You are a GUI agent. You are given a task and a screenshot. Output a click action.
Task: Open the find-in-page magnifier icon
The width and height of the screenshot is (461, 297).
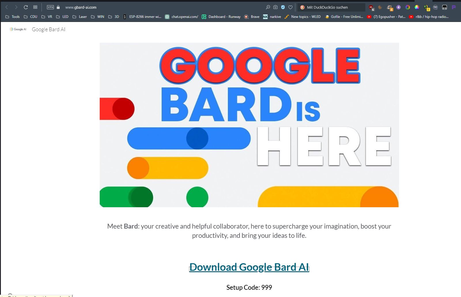pos(268,7)
